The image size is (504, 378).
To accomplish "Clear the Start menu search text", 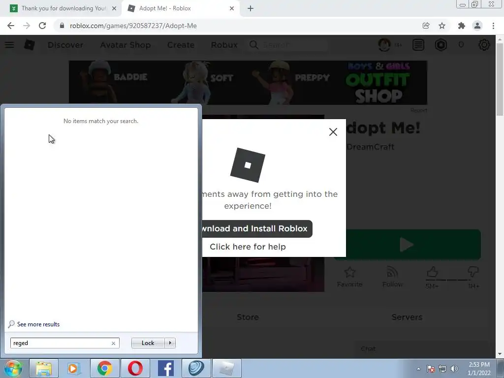I will [113, 343].
